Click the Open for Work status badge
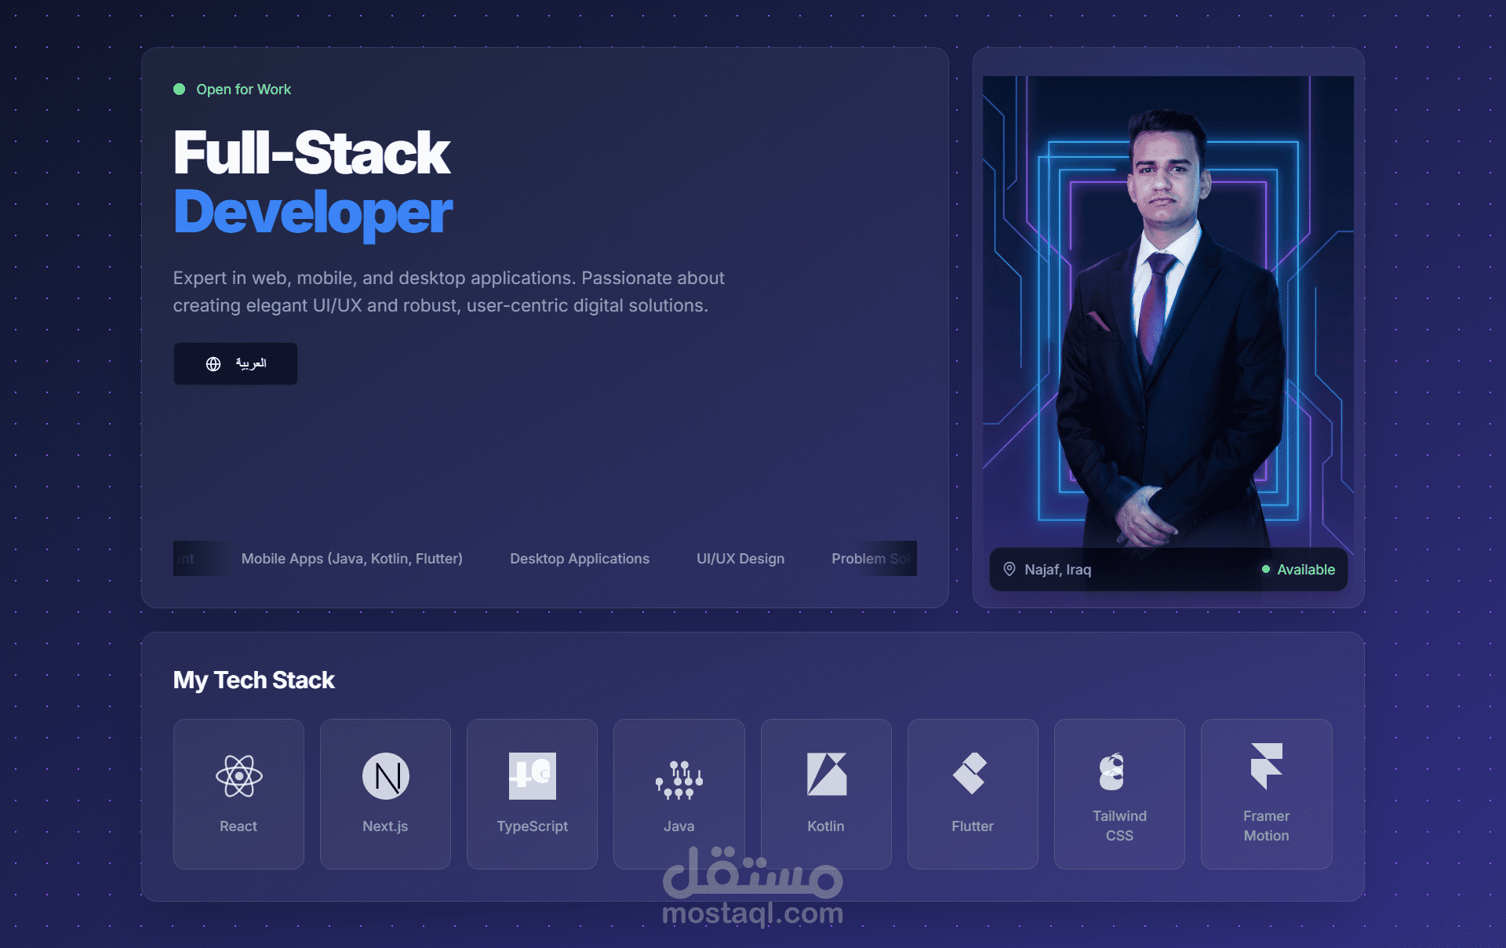 (x=232, y=89)
